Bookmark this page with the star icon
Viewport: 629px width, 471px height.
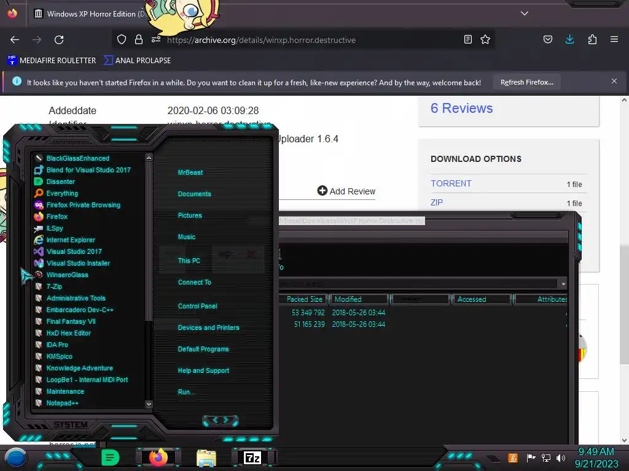pyautogui.click(x=485, y=39)
